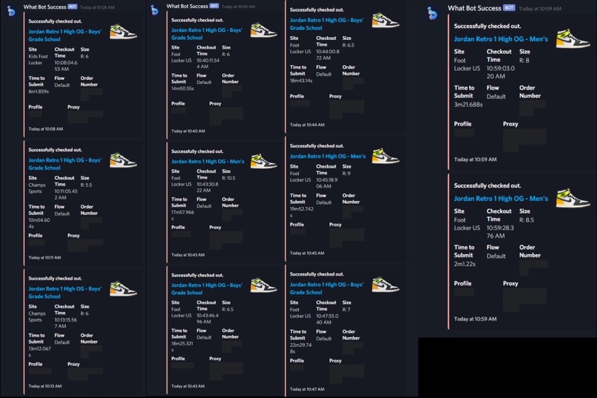Click the What Bot avatar beside the 10:40 AM message
Screen dimensions: 597x398
pyautogui.click(x=154, y=10)
